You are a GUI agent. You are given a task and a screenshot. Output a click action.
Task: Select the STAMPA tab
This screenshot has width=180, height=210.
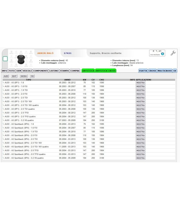tap(64, 71)
